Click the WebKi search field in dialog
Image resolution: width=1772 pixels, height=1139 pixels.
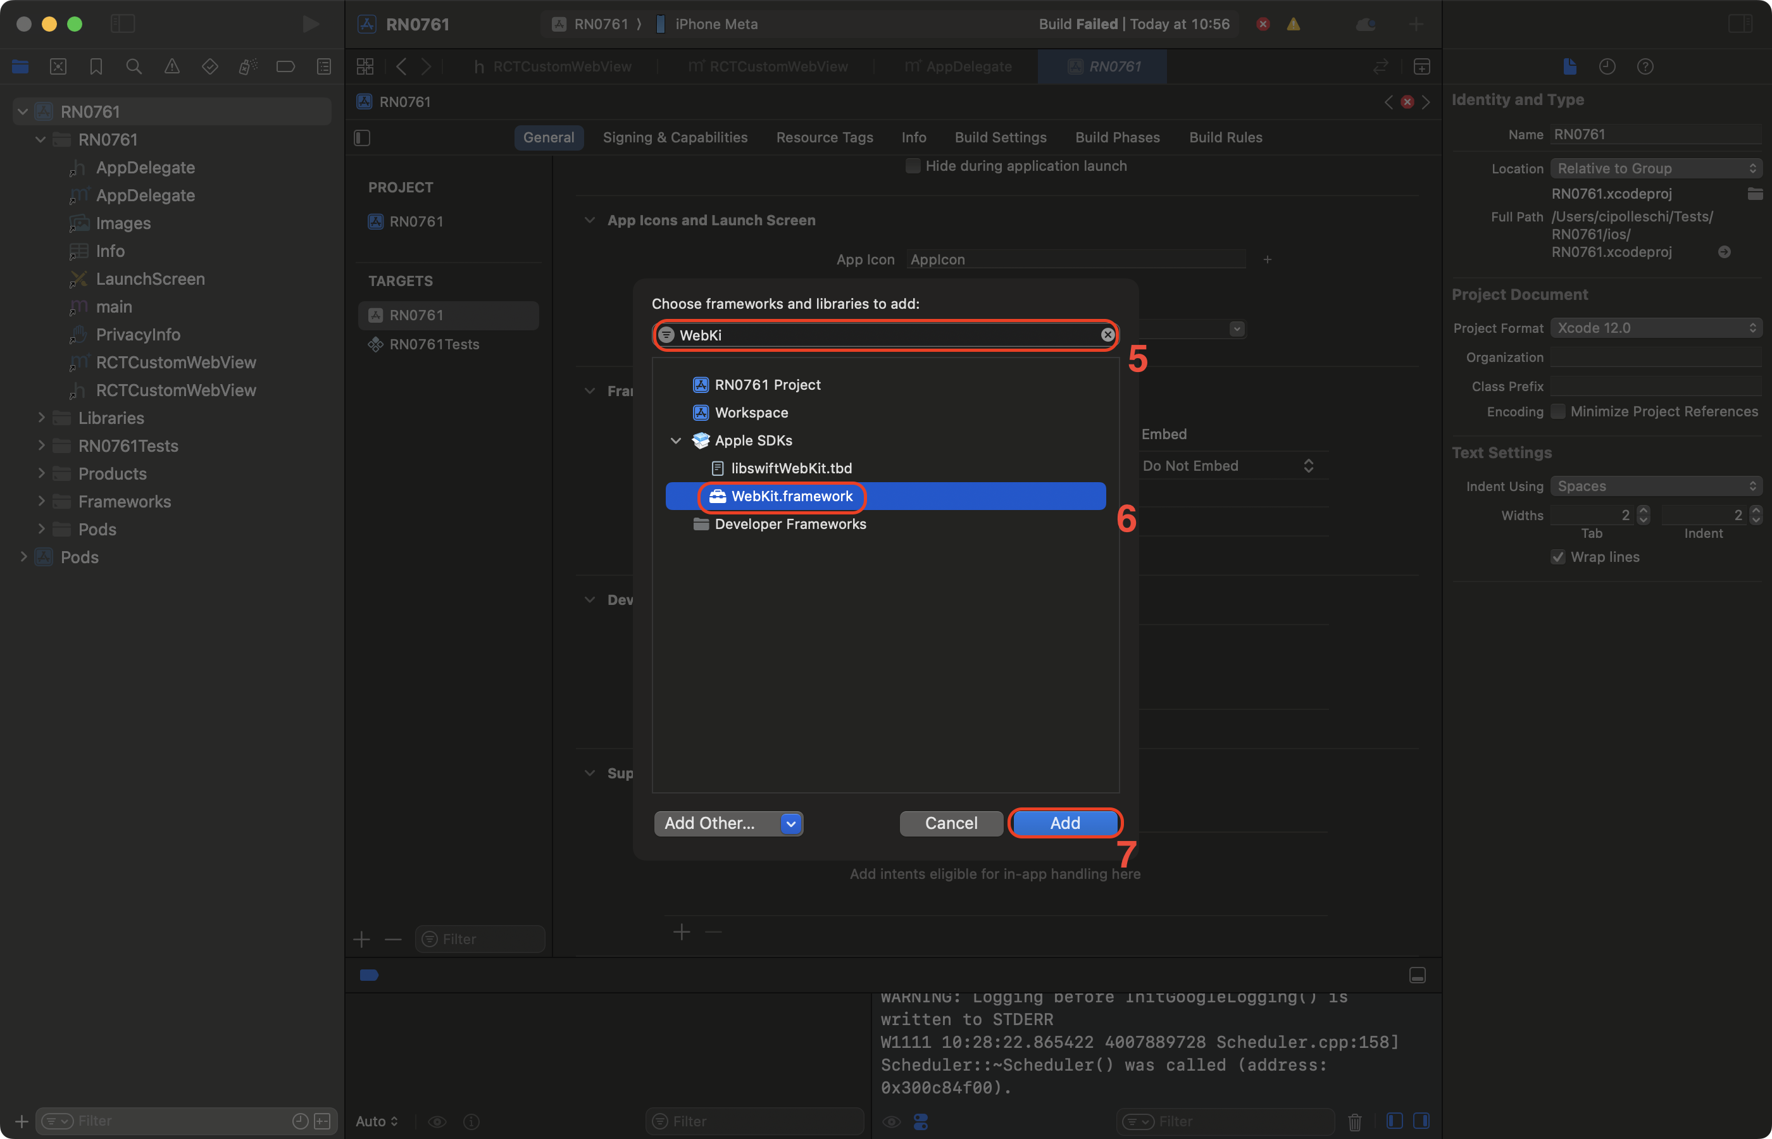pos(885,335)
